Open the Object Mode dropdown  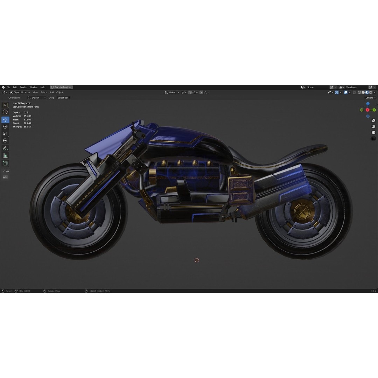pos(20,92)
